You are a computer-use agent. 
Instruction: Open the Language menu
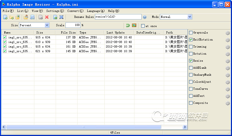pos(95,11)
